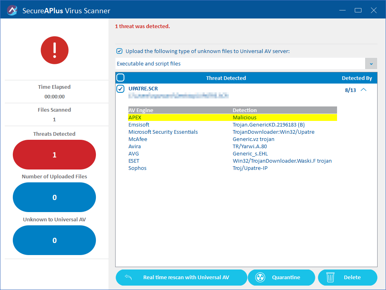The width and height of the screenshot is (386, 290).
Task: Select the Threat Detected column header
Action: tap(226, 78)
